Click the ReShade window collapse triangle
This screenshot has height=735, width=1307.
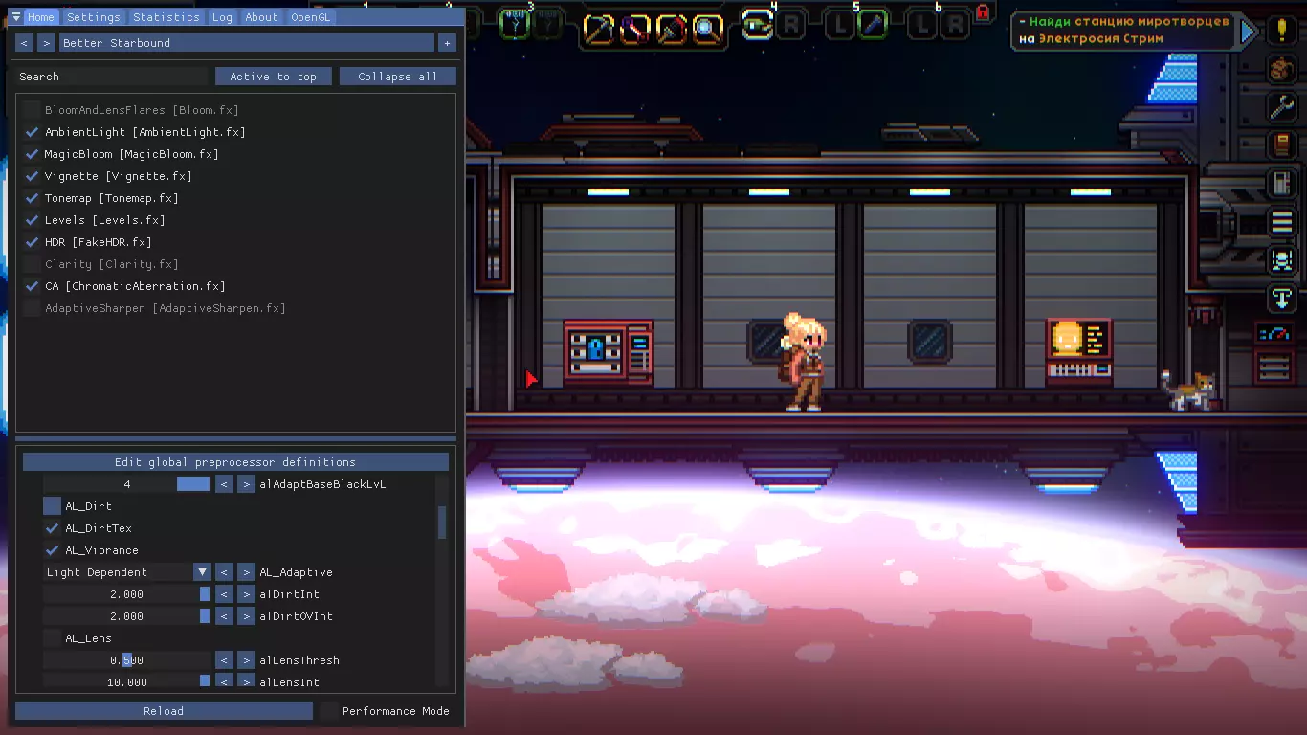16,17
